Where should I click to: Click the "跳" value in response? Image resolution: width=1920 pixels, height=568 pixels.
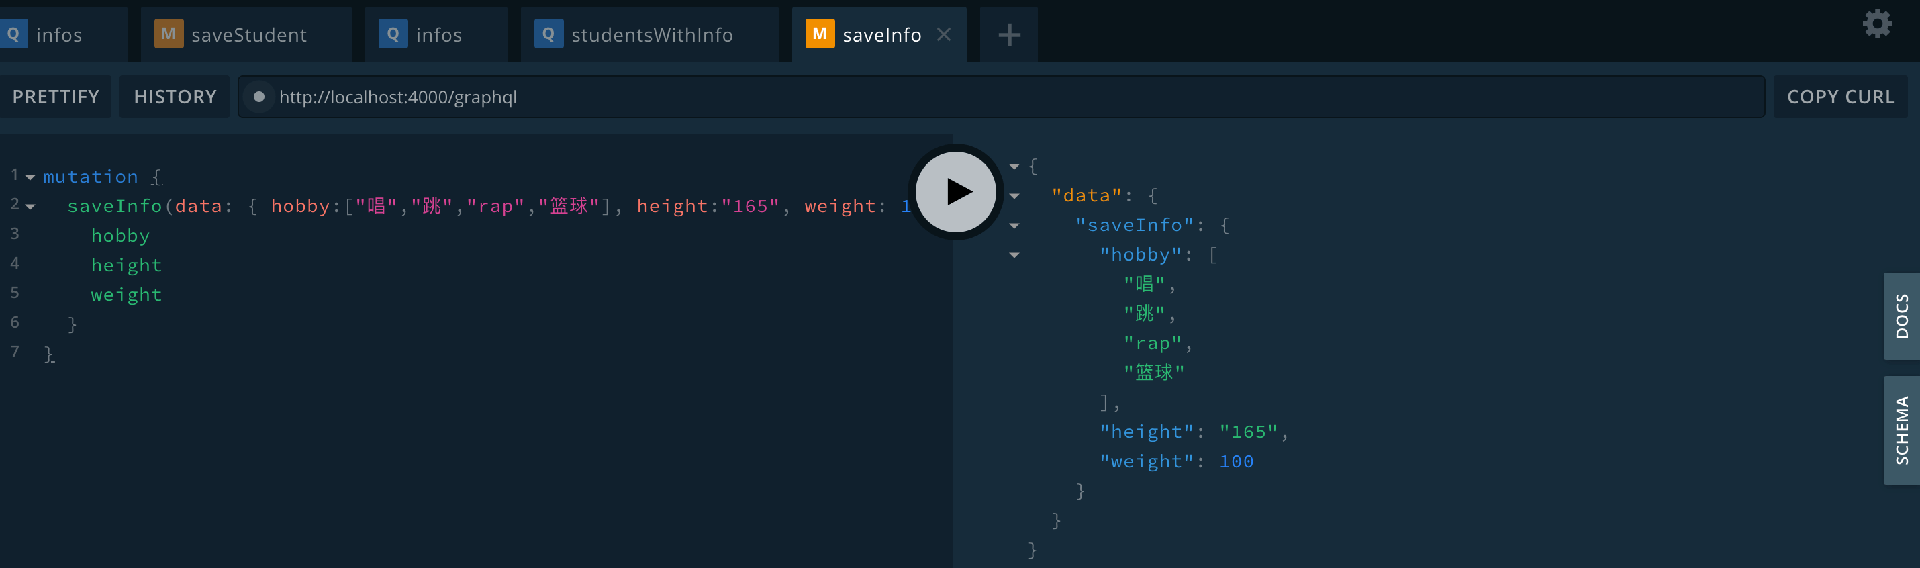coord(1144,313)
